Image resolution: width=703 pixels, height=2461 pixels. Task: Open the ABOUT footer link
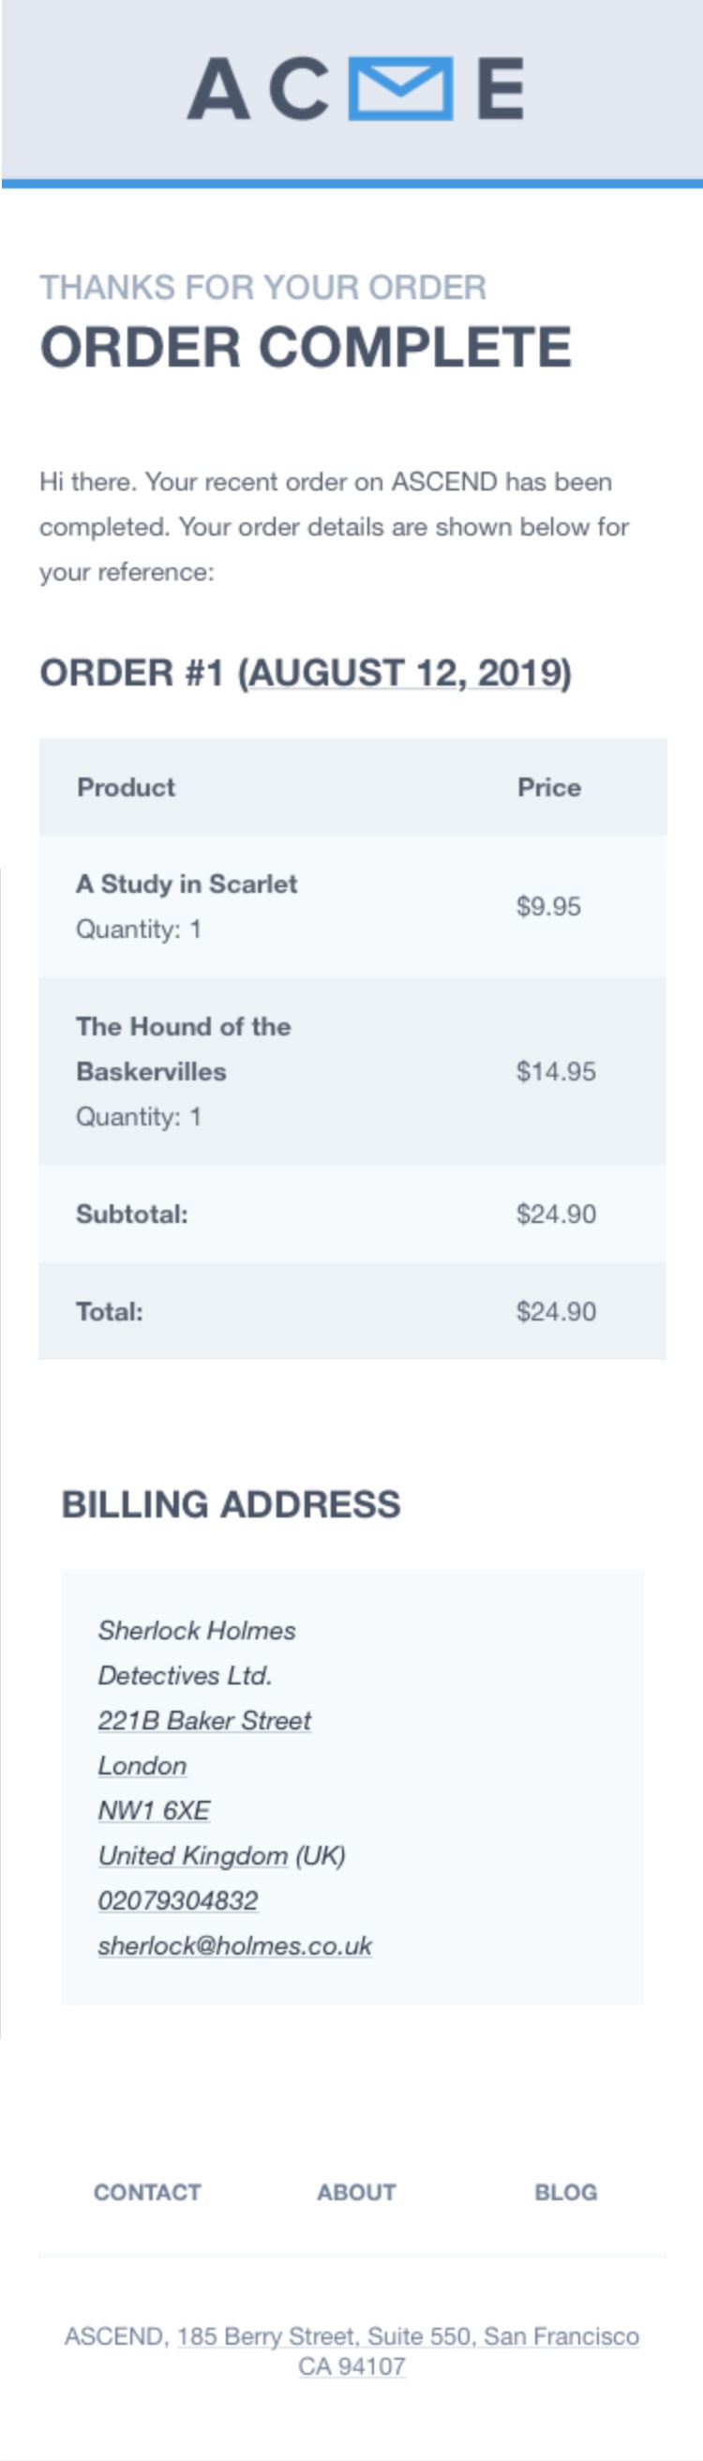(x=356, y=2192)
